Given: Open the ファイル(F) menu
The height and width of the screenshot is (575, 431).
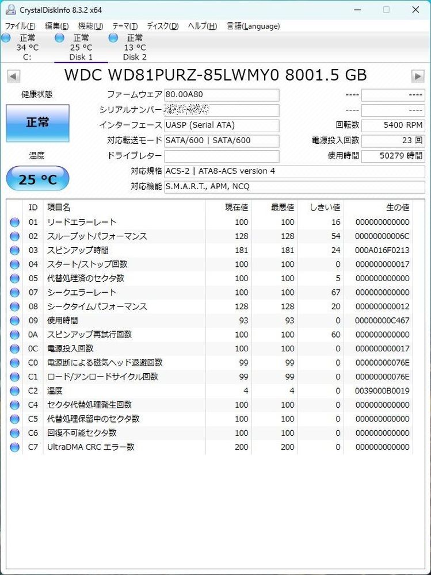Looking at the screenshot, I should 20,26.
